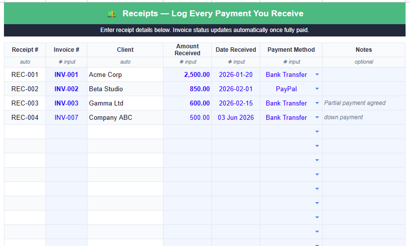This screenshot has width=410, height=246.
Task: Open payment dropdown in first empty row below REC-004
Action: tap(317, 132)
